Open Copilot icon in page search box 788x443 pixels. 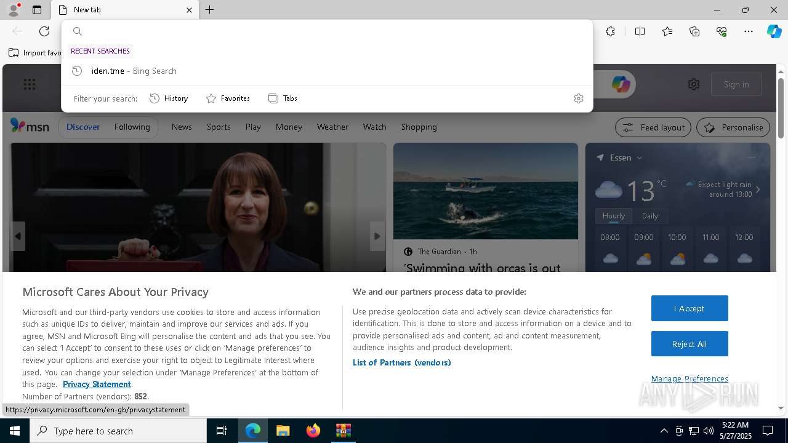621,84
